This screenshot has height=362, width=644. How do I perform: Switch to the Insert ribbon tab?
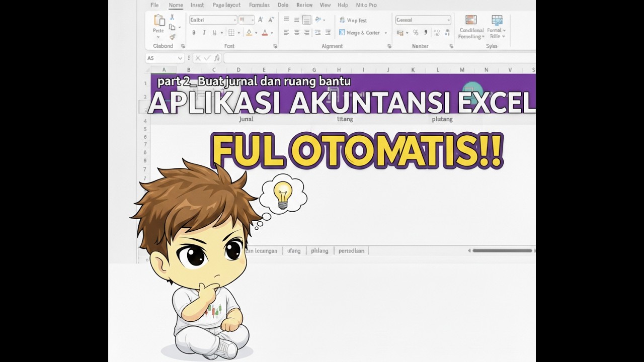[x=197, y=5]
